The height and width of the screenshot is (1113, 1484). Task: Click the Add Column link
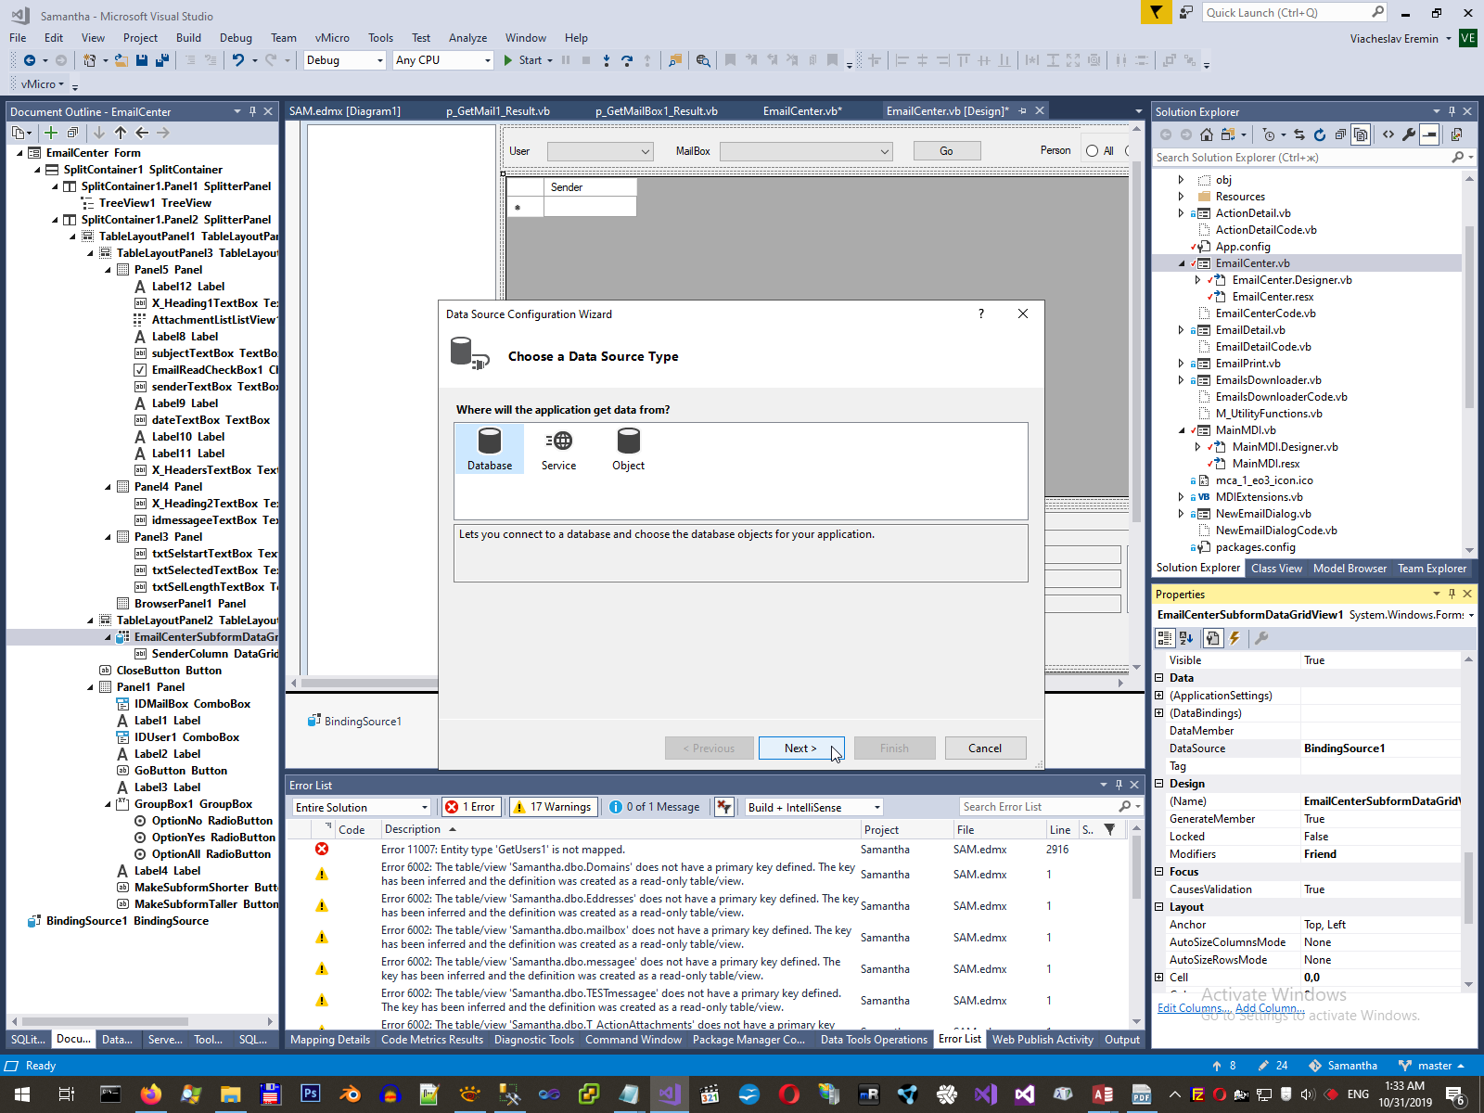coord(1270,1008)
